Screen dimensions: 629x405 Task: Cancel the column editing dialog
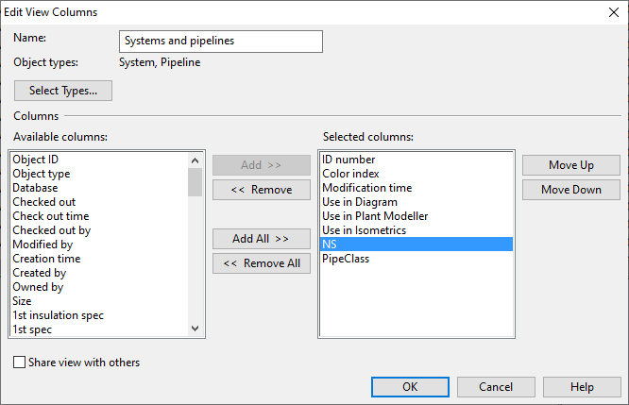(496, 387)
